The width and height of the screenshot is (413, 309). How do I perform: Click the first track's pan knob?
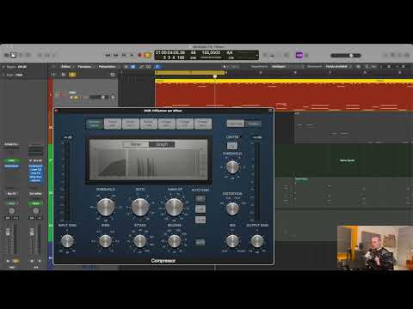(113, 97)
